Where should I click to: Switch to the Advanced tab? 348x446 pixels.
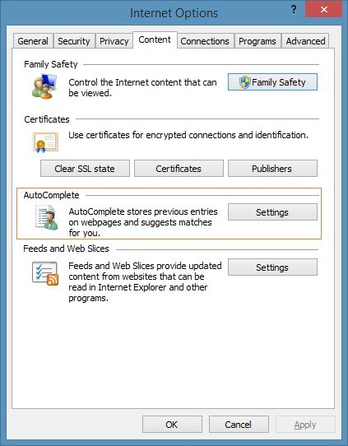[x=306, y=41]
